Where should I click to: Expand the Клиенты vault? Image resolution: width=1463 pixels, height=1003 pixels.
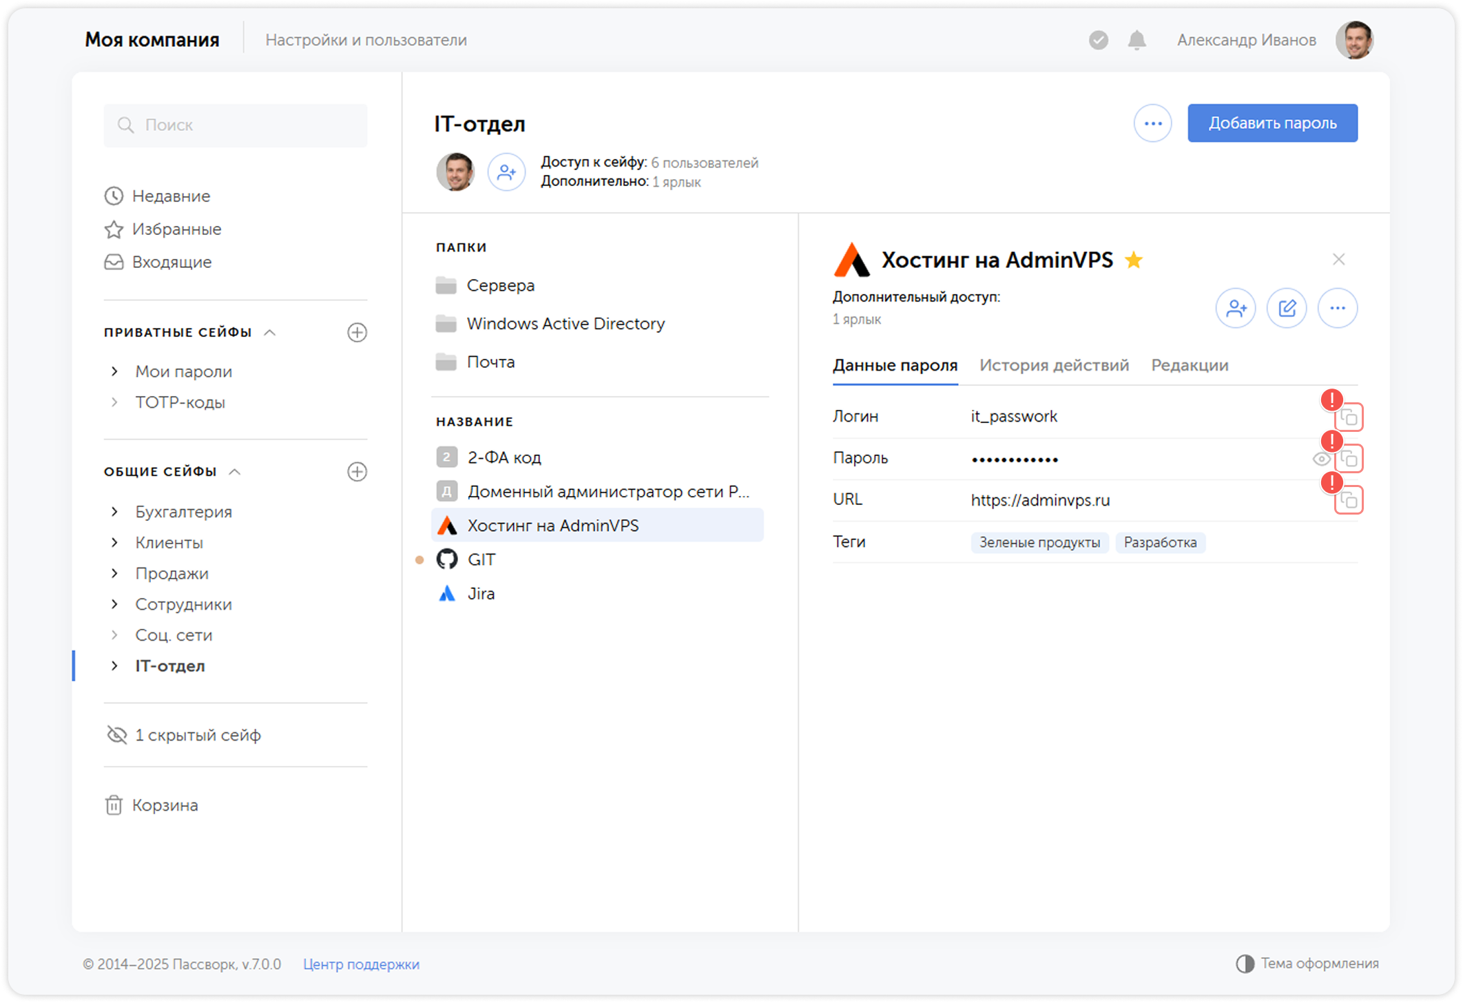[x=114, y=542]
